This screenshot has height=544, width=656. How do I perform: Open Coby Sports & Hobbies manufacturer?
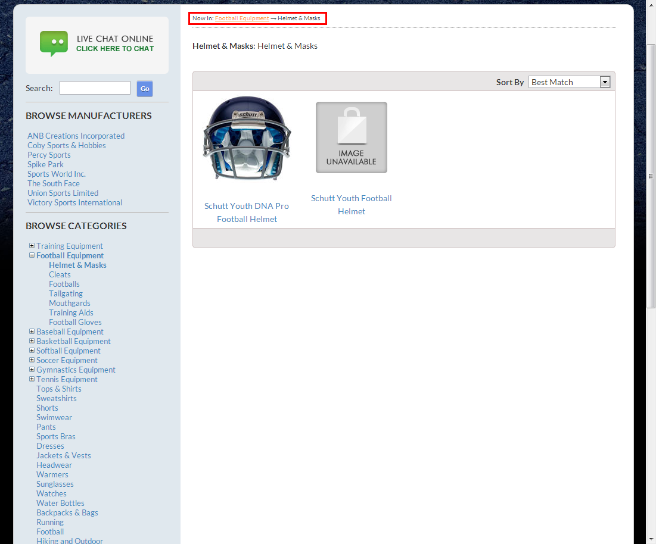(x=67, y=145)
